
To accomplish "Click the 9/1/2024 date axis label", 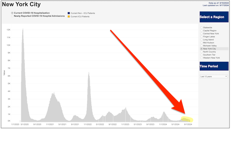I will (x=188, y=124).
